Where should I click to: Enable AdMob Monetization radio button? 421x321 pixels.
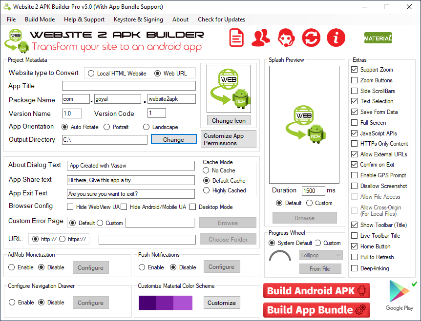[12, 267]
